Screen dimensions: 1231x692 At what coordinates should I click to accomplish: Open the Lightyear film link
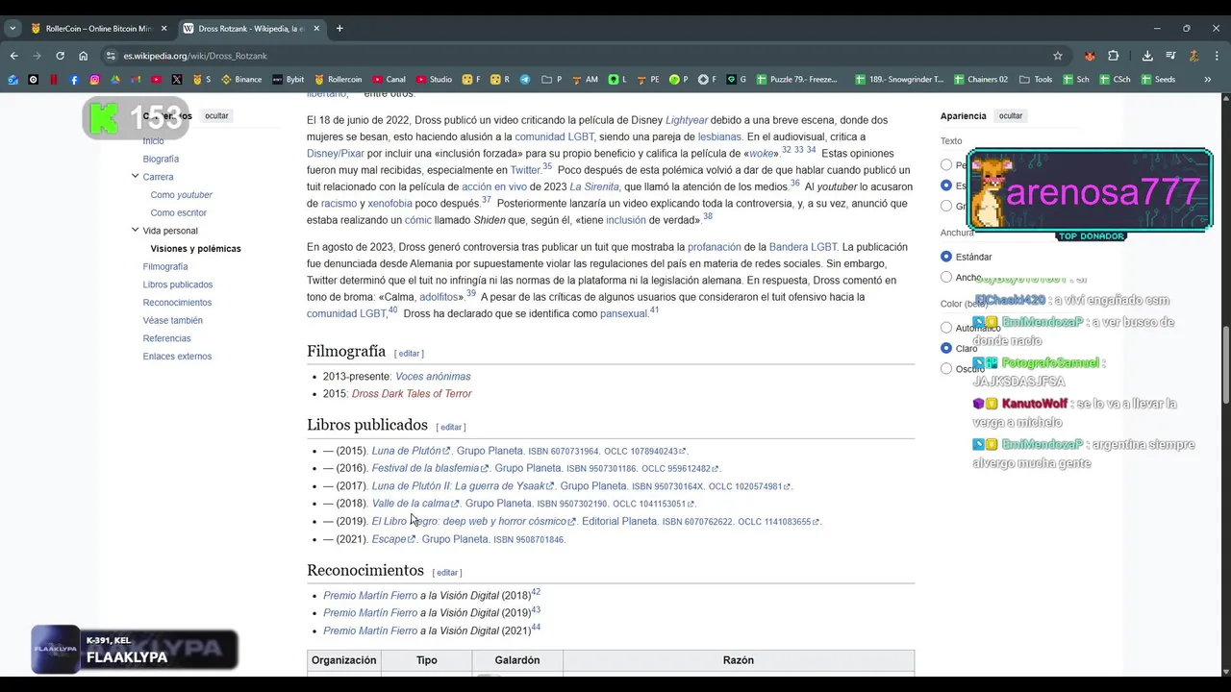pyautogui.click(x=687, y=120)
